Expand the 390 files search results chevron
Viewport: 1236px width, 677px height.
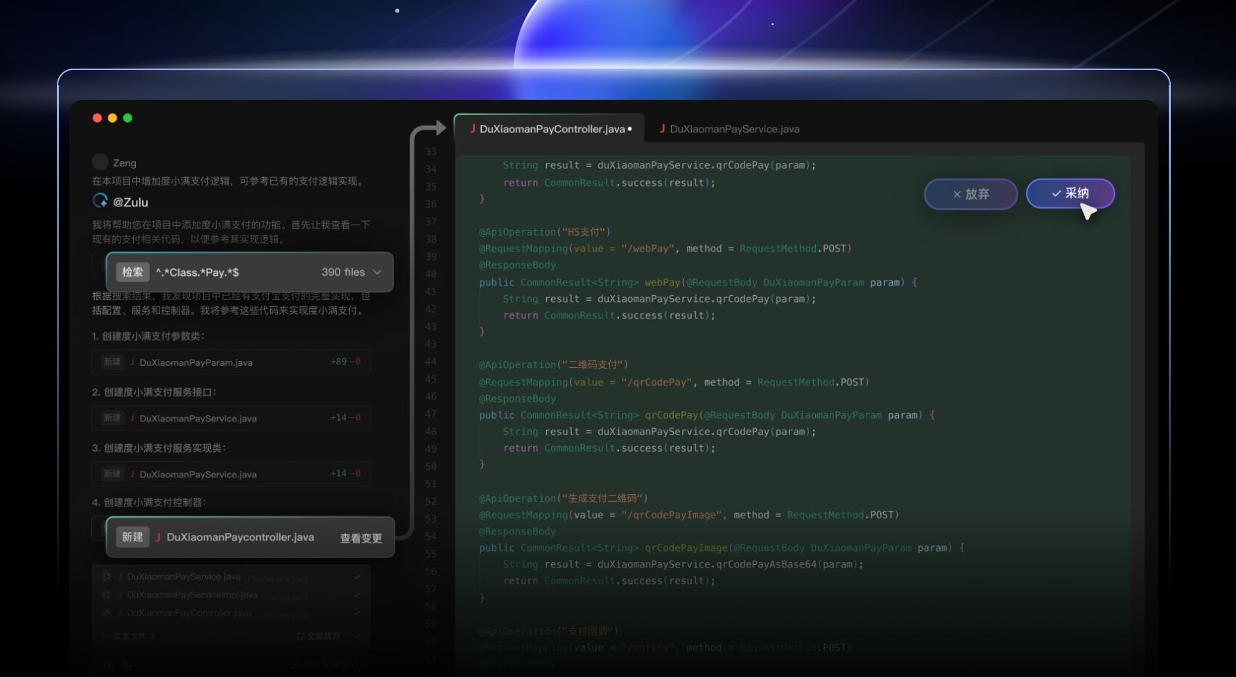coord(377,272)
